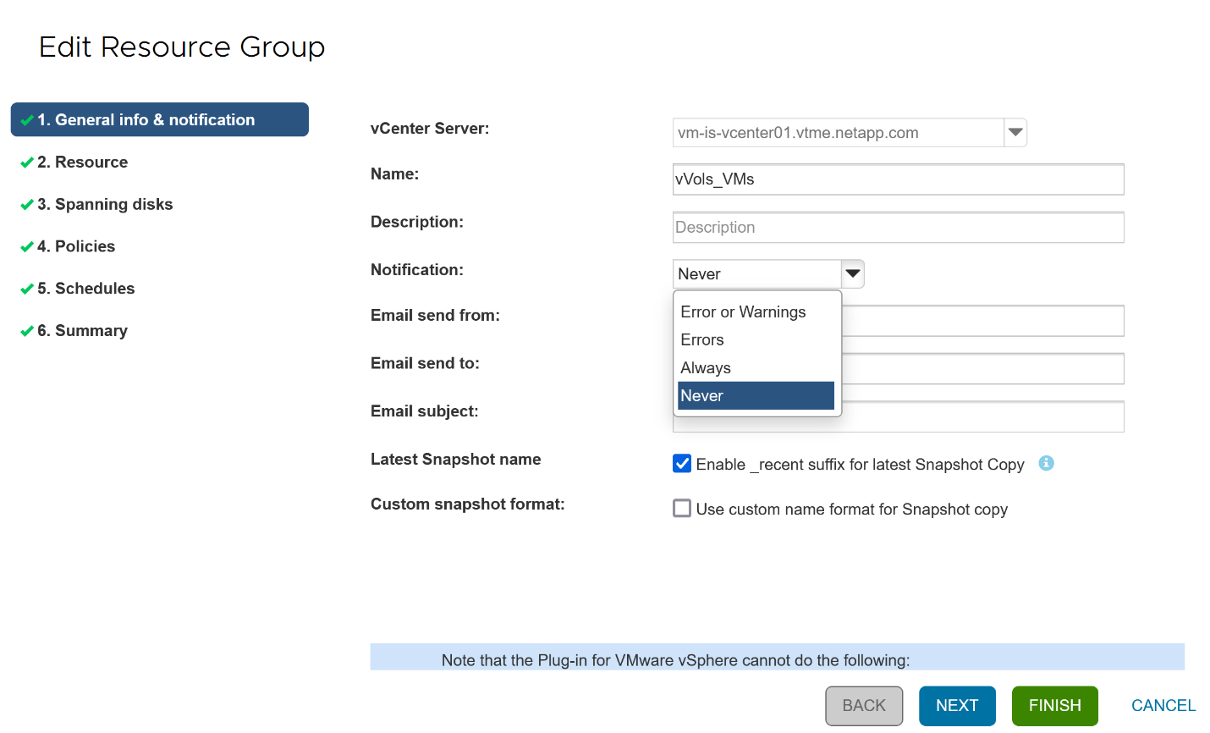
Task: Go to the Spanning disks step
Action: (105, 205)
